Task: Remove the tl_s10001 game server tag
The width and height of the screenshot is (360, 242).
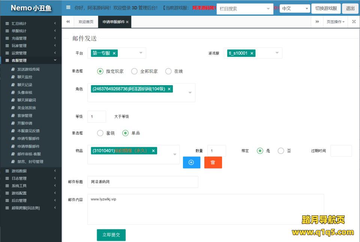Action: (252, 53)
